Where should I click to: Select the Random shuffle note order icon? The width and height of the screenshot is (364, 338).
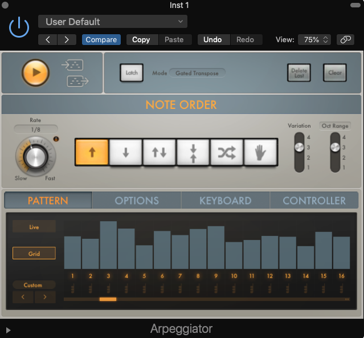(x=227, y=152)
